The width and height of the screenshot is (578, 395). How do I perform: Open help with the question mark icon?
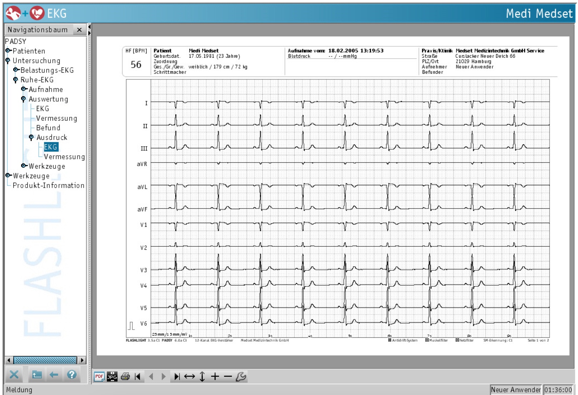click(72, 375)
